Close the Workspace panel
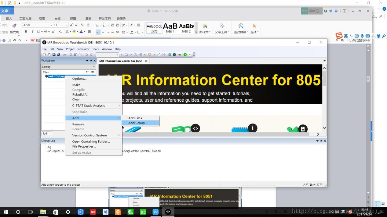The width and height of the screenshot is (387, 217). click(94, 61)
